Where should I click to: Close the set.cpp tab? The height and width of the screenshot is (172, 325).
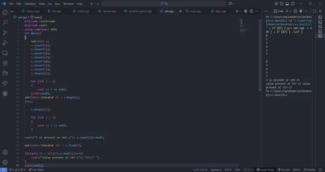pyautogui.click(x=180, y=11)
